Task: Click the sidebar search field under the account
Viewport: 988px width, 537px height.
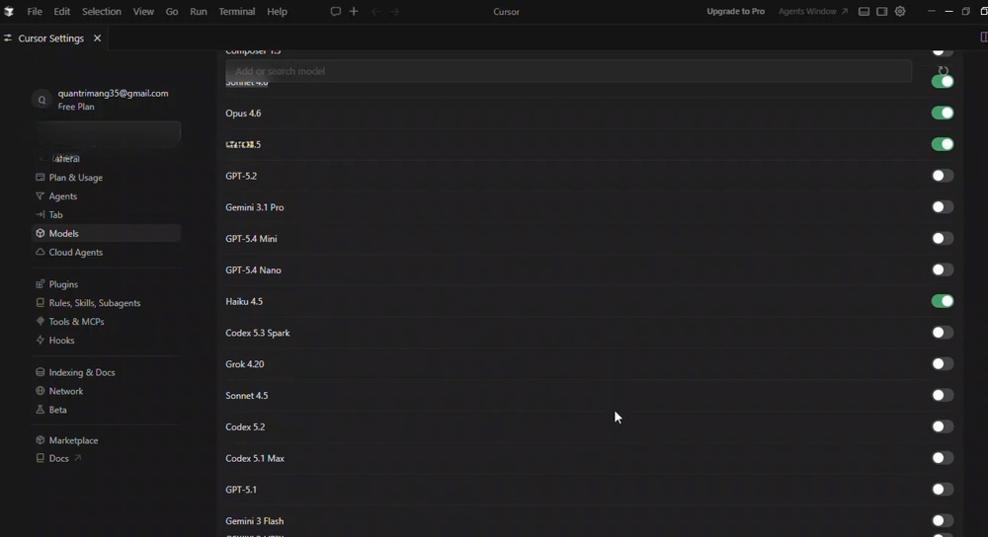Action: [x=108, y=133]
